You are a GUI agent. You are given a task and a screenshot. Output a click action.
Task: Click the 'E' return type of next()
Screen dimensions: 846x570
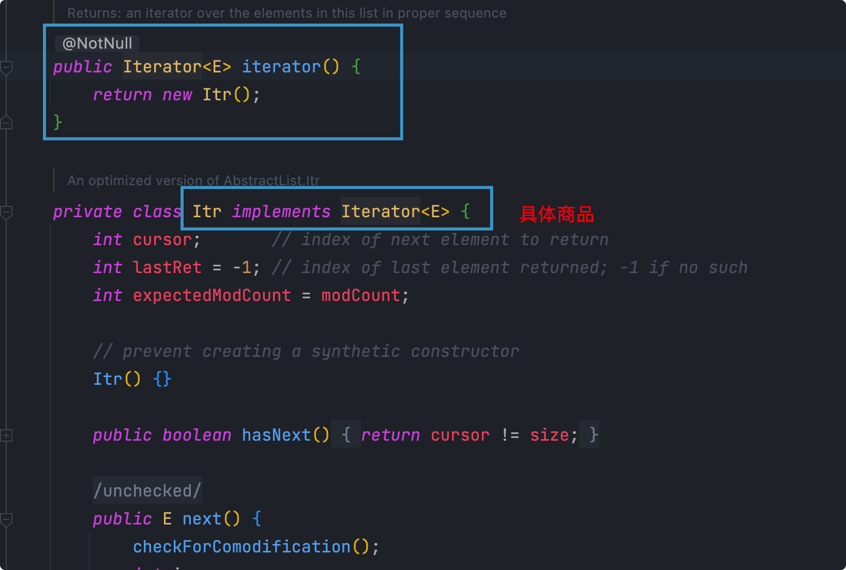pos(167,519)
